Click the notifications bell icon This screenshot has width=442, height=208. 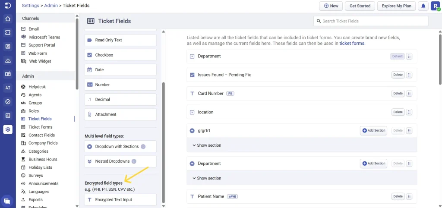[423, 6]
